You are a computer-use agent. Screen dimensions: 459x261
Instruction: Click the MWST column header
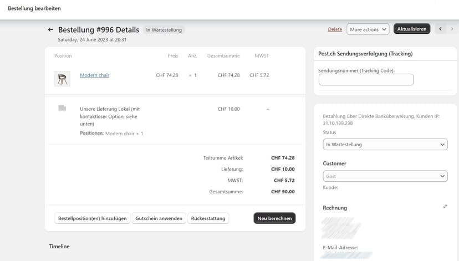tap(262, 55)
